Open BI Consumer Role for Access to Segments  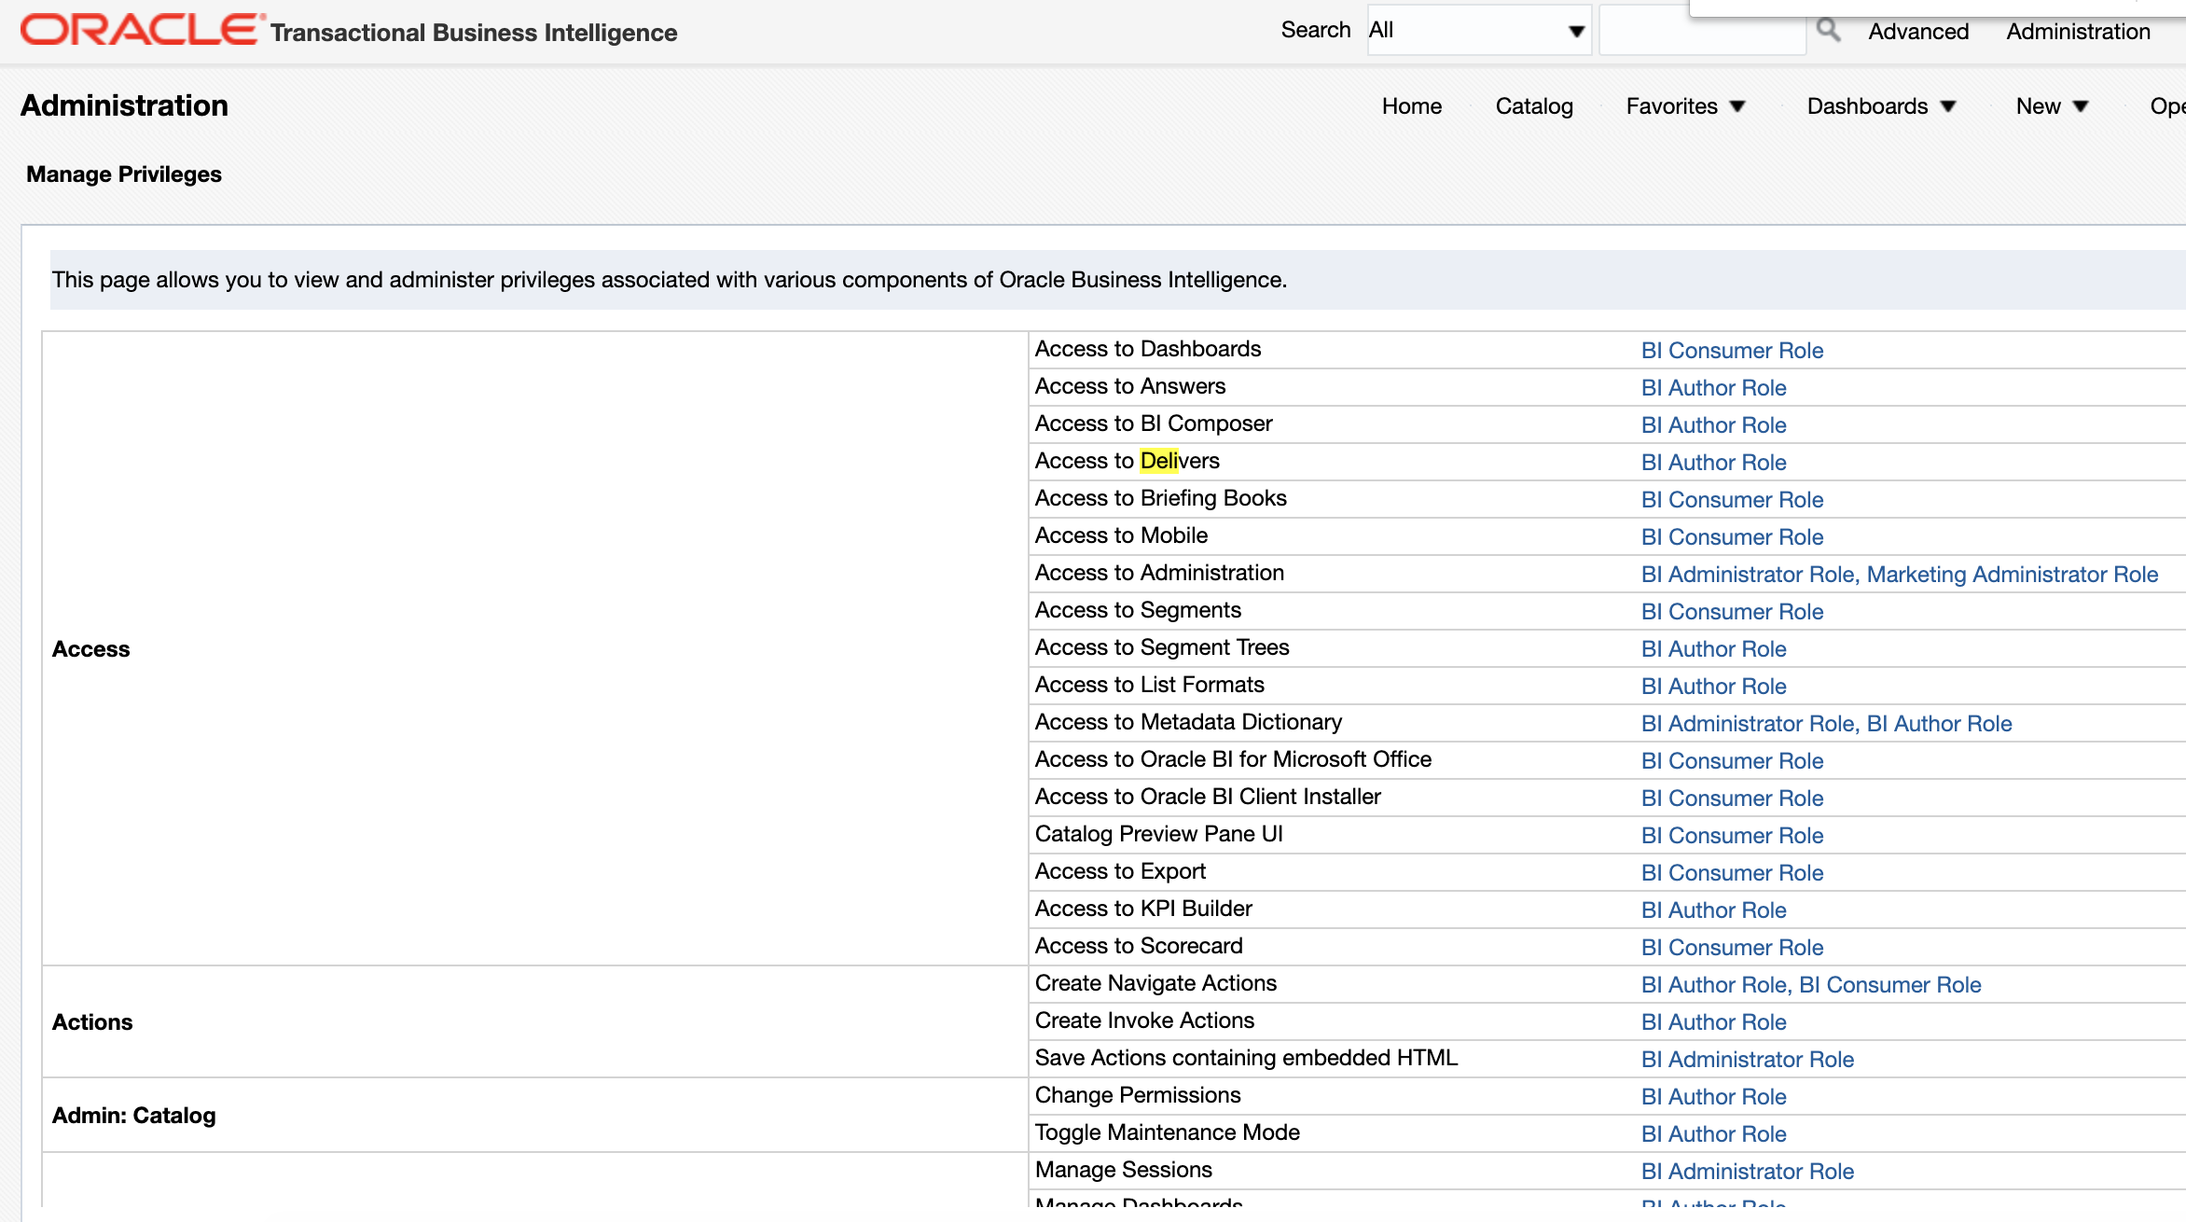pyautogui.click(x=1732, y=612)
